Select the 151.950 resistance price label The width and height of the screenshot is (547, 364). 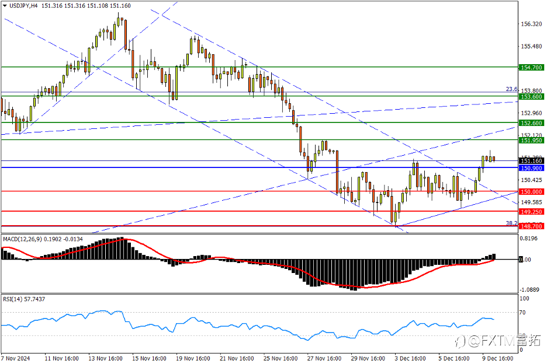(531, 140)
